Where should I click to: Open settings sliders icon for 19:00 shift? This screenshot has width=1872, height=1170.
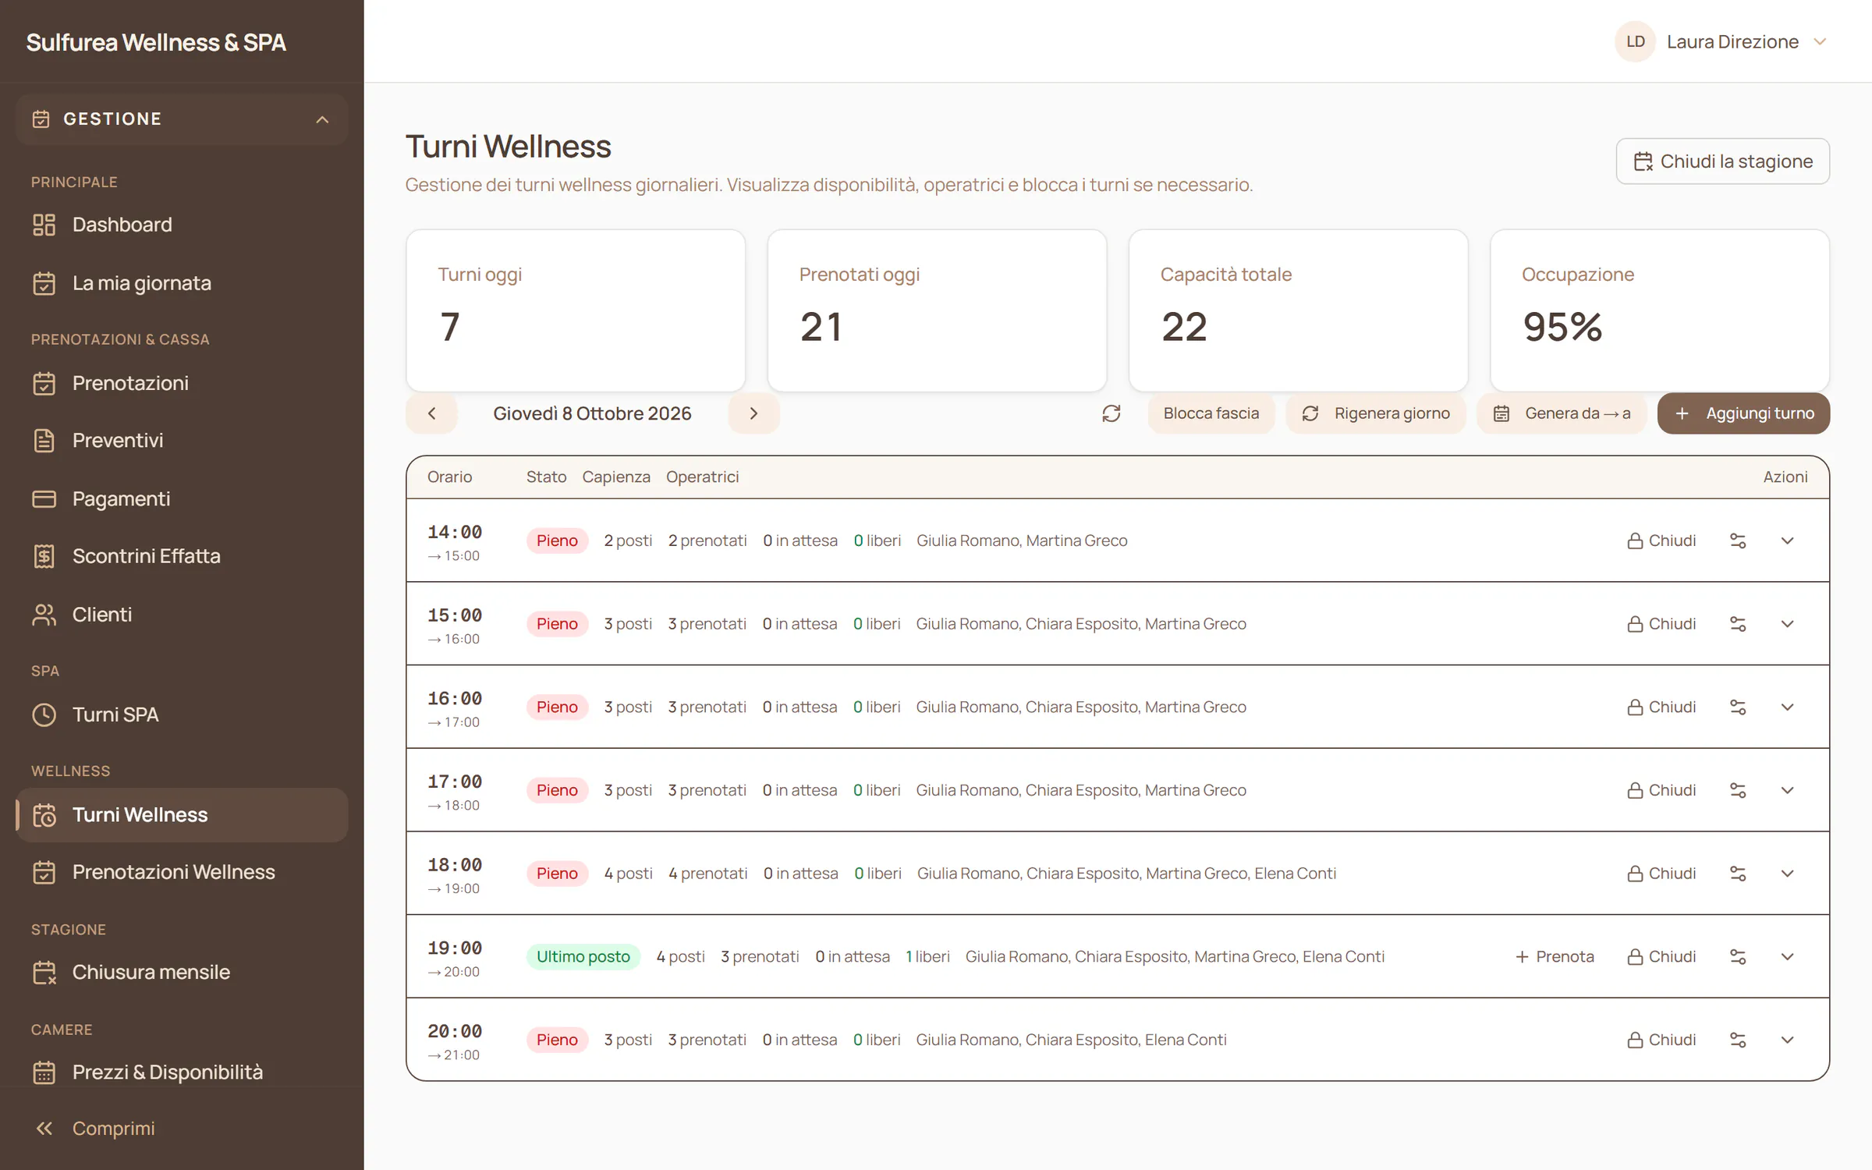click(x=1737, y=956)
